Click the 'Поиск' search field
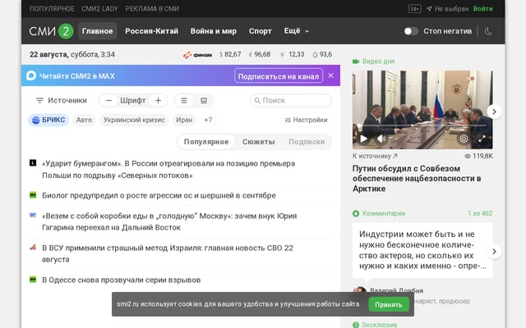This screenshot has height=328, width=526. (x=291, y=100)
